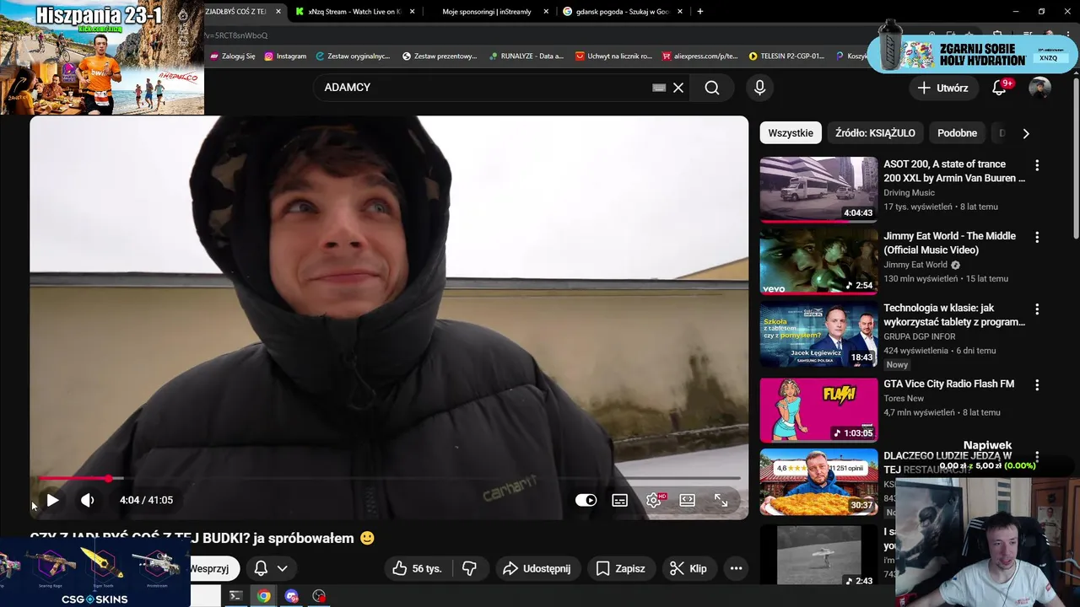Open ASOT 200 video thumbnail

(818, 189)
